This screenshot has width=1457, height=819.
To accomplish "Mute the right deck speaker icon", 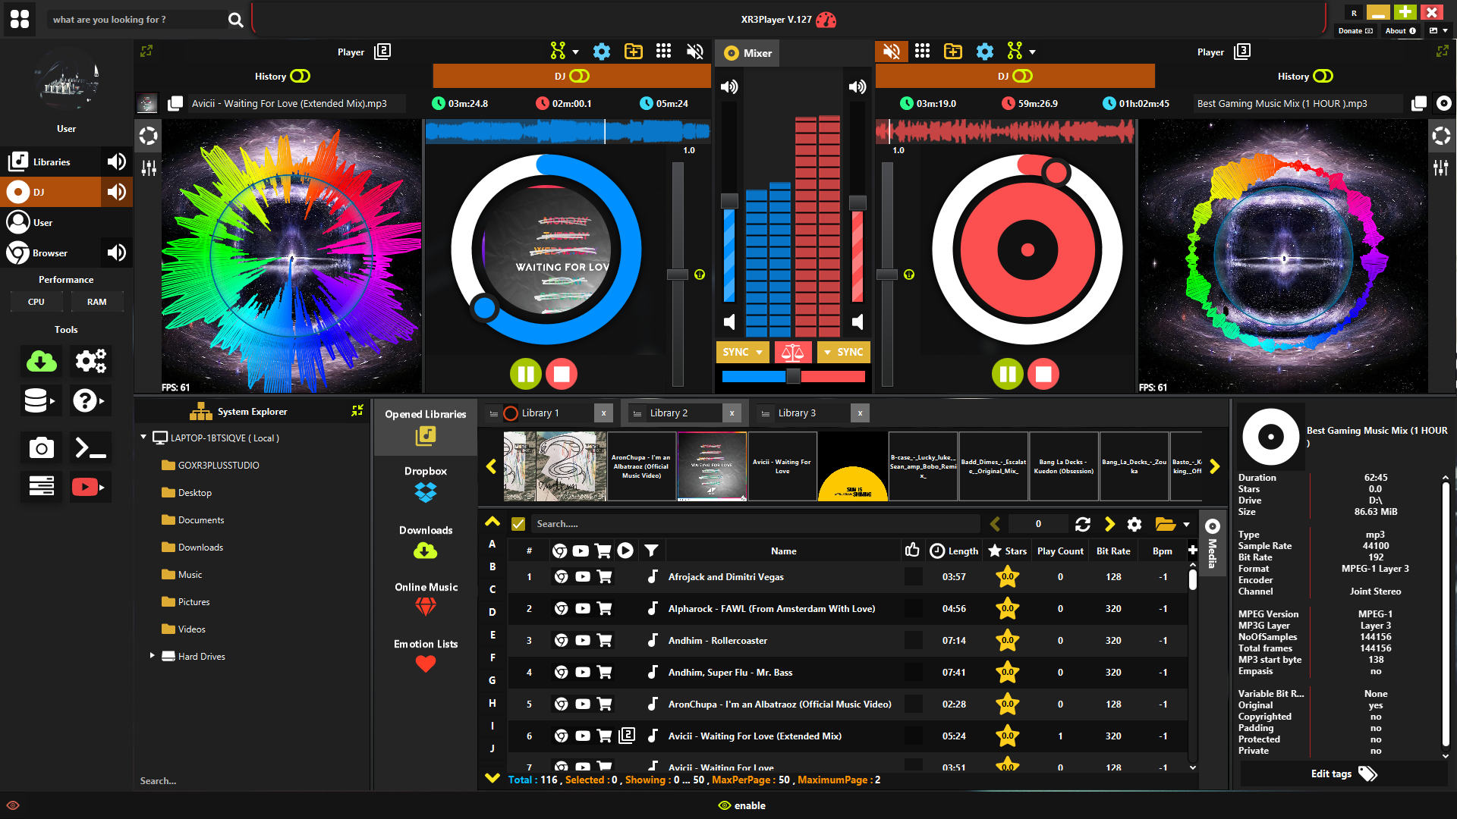I will click(x=892, y=51).
